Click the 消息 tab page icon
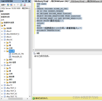The width and height of the screenshot is (102, 101). (x=34, y=53)
